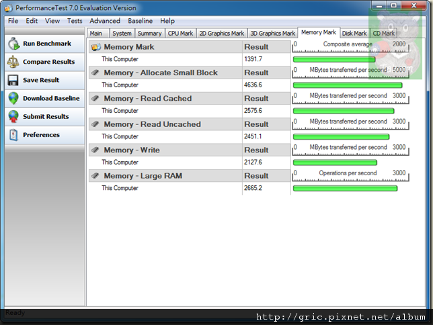Click the Preferences clipboard icon
This screenshot has width=433, height=325.
coord(13,135)
